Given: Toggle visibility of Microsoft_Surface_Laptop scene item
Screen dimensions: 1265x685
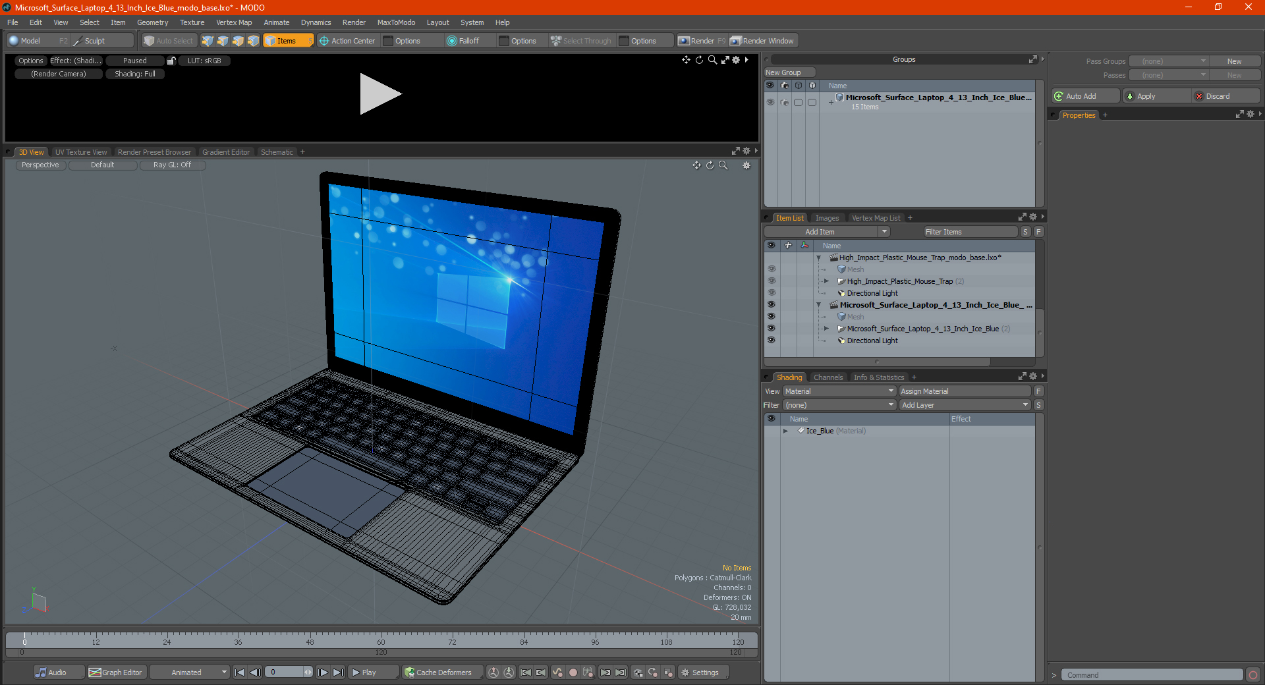Looking at the screenshot, I should point(771,305).
